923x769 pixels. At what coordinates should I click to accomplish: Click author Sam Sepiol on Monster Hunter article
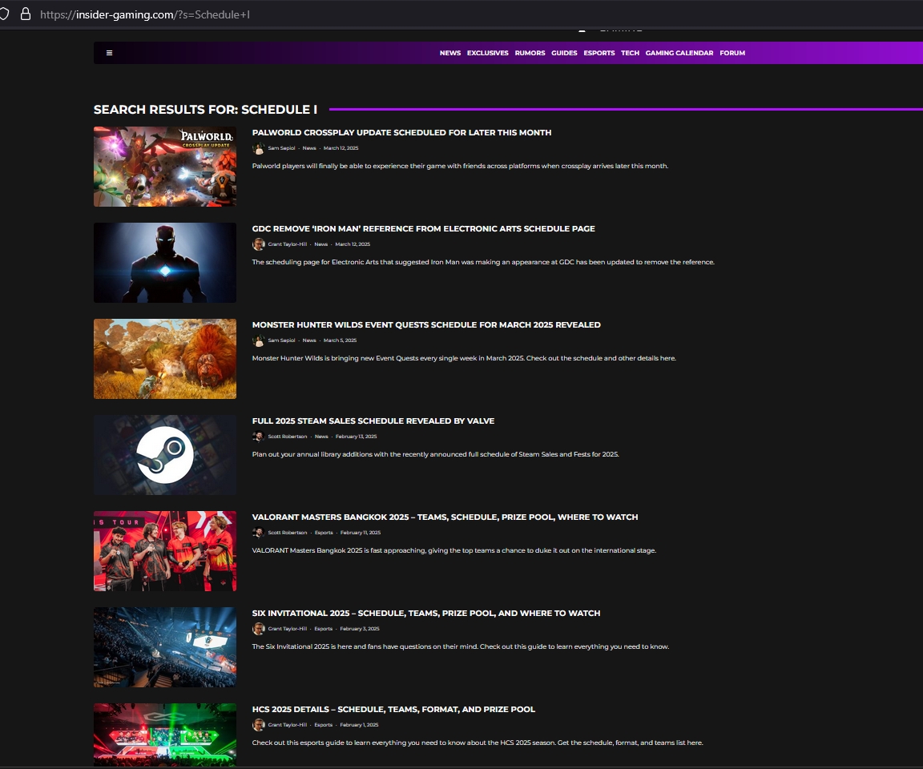(281, 340)
